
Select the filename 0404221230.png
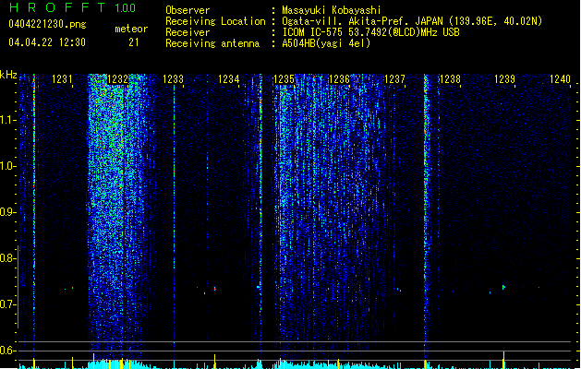tap(47, 24)
